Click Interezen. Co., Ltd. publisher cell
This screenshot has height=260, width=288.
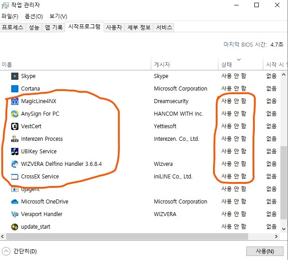176,139
